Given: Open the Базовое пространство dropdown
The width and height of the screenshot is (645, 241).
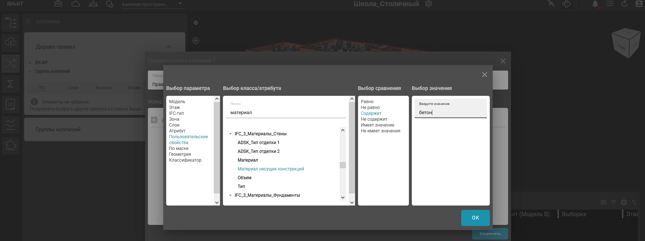Looking at the screenshot, I should [x=152, y=4].
